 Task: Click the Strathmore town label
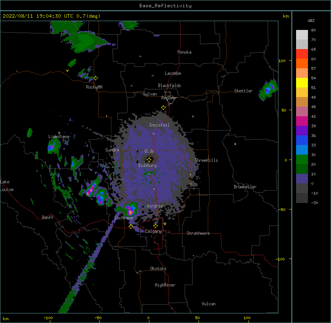(198, 233)
